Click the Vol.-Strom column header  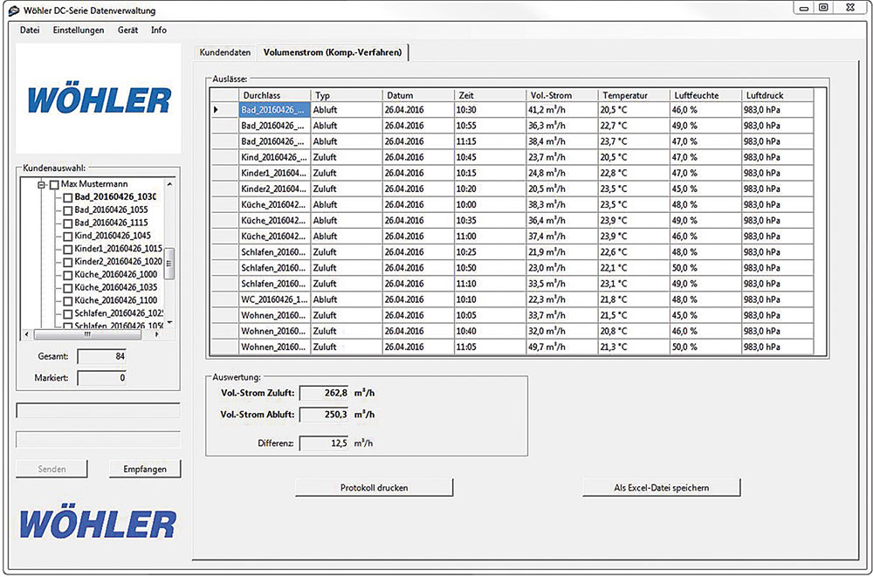[561, 95]
